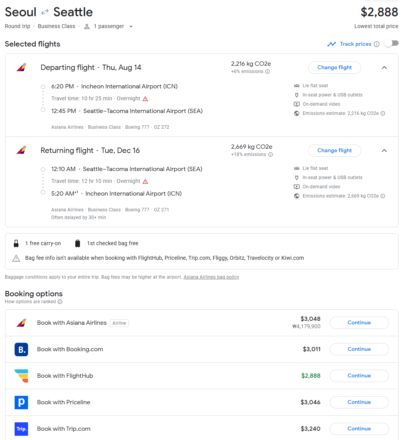Click the Track prices chart icon
Viewport: 402px width, 440px height.
[x=332, y=44]
